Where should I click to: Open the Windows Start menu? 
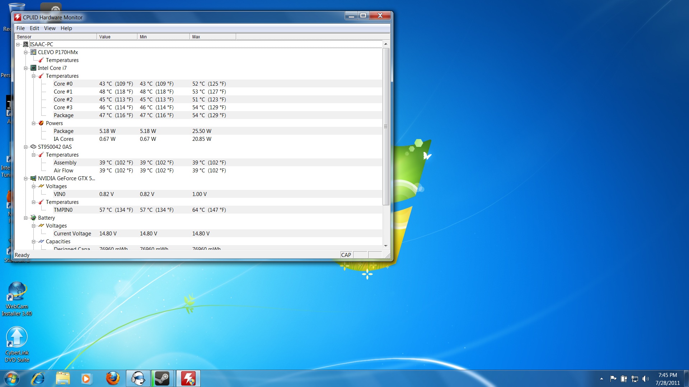click(x=11, y=378)
